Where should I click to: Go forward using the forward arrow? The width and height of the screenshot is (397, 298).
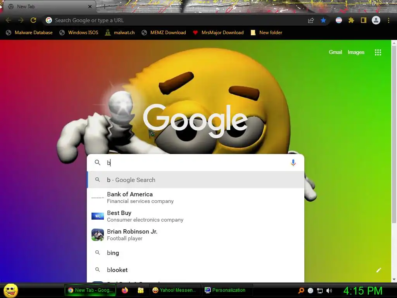(x=21, y=20)
